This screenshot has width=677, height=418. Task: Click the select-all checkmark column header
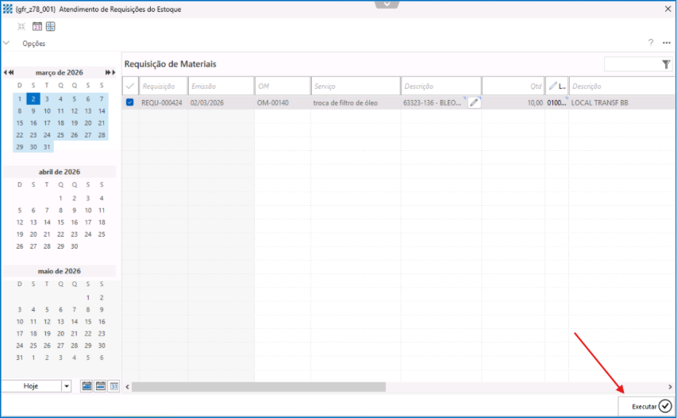click(130, 86)
